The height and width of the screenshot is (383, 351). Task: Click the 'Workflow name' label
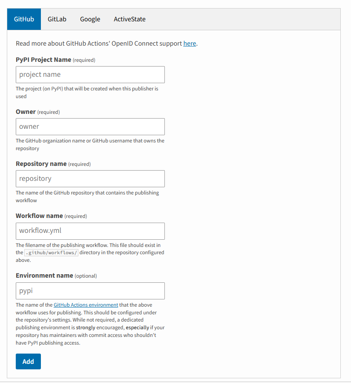click(39, 216)
